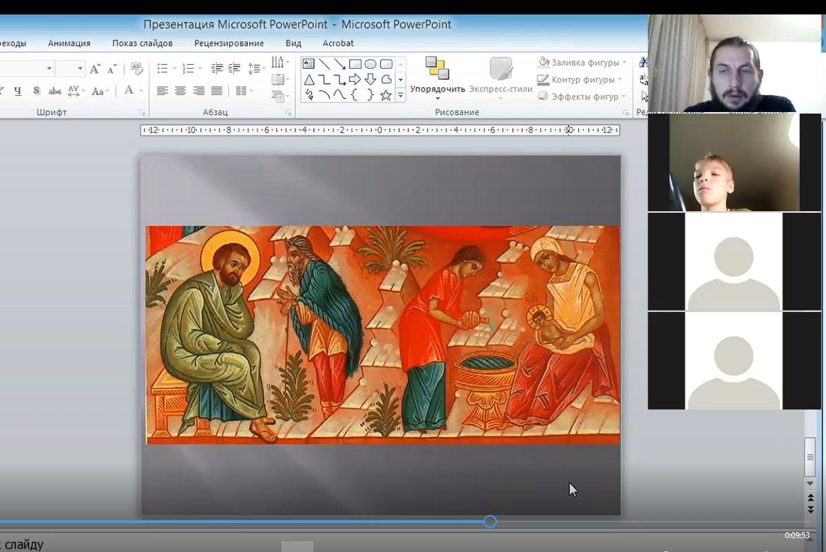Click the slide pane scrollbar down arrow
This screenshot has width=826, height=552.
pyautogui.click(x=811, y=484)
